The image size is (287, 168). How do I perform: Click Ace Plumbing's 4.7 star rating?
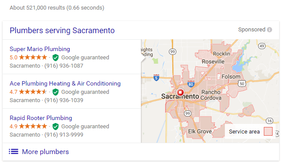coord(28,92)
